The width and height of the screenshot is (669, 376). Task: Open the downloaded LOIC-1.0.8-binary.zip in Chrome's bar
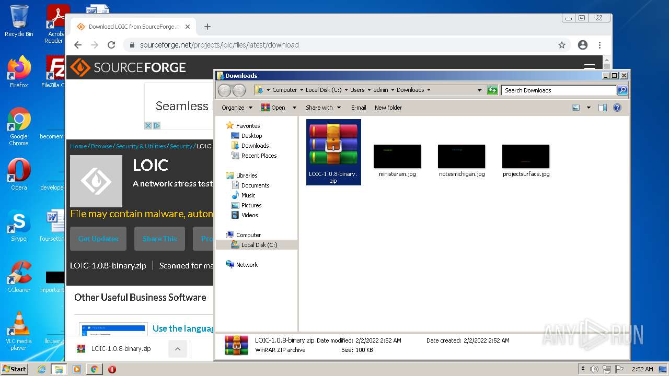pos(121,349)
